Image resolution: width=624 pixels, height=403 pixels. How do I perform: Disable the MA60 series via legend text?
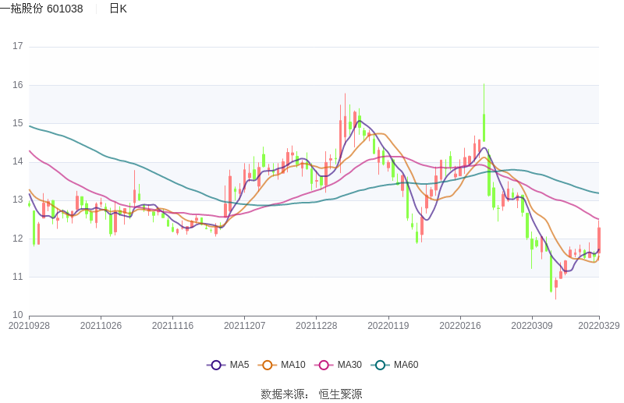tap(406, 365)
